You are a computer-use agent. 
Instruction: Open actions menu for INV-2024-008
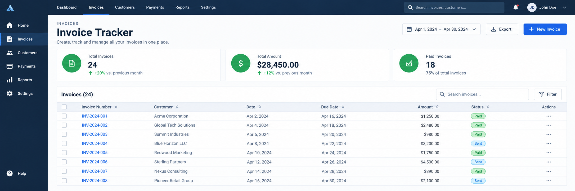[x=549, y=181]
